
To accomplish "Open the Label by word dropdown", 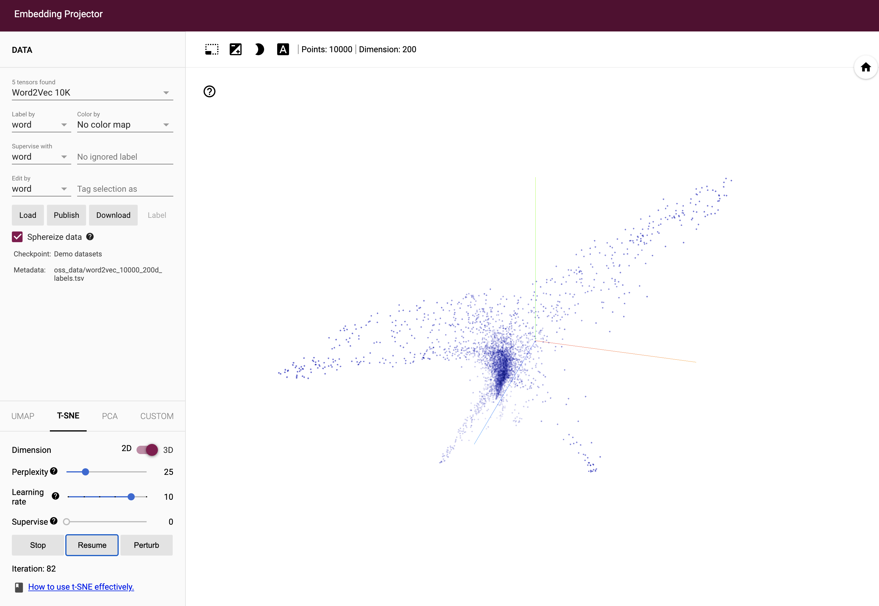I will (41, 125).
